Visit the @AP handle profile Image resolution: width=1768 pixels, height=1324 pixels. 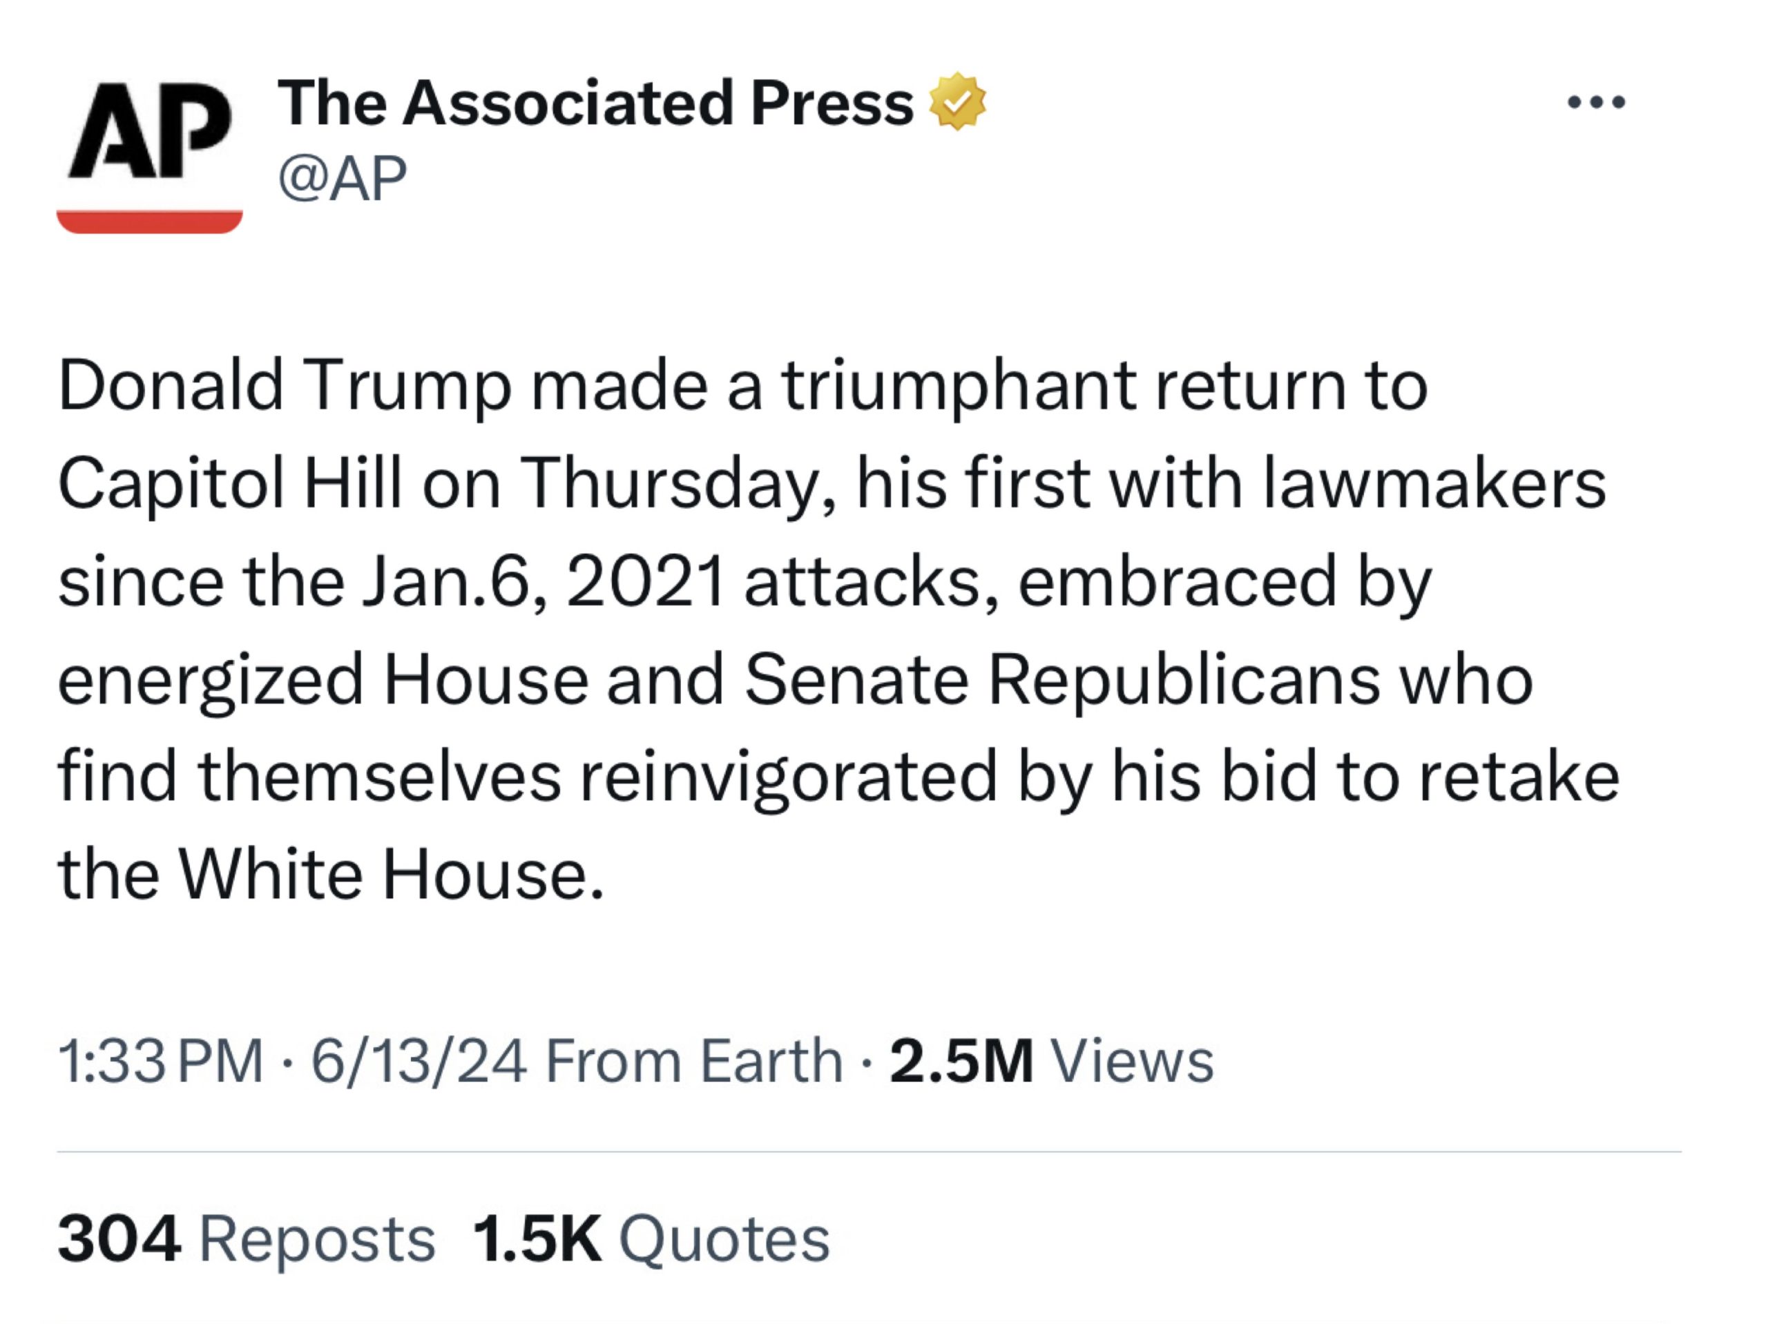pos(342,177)
